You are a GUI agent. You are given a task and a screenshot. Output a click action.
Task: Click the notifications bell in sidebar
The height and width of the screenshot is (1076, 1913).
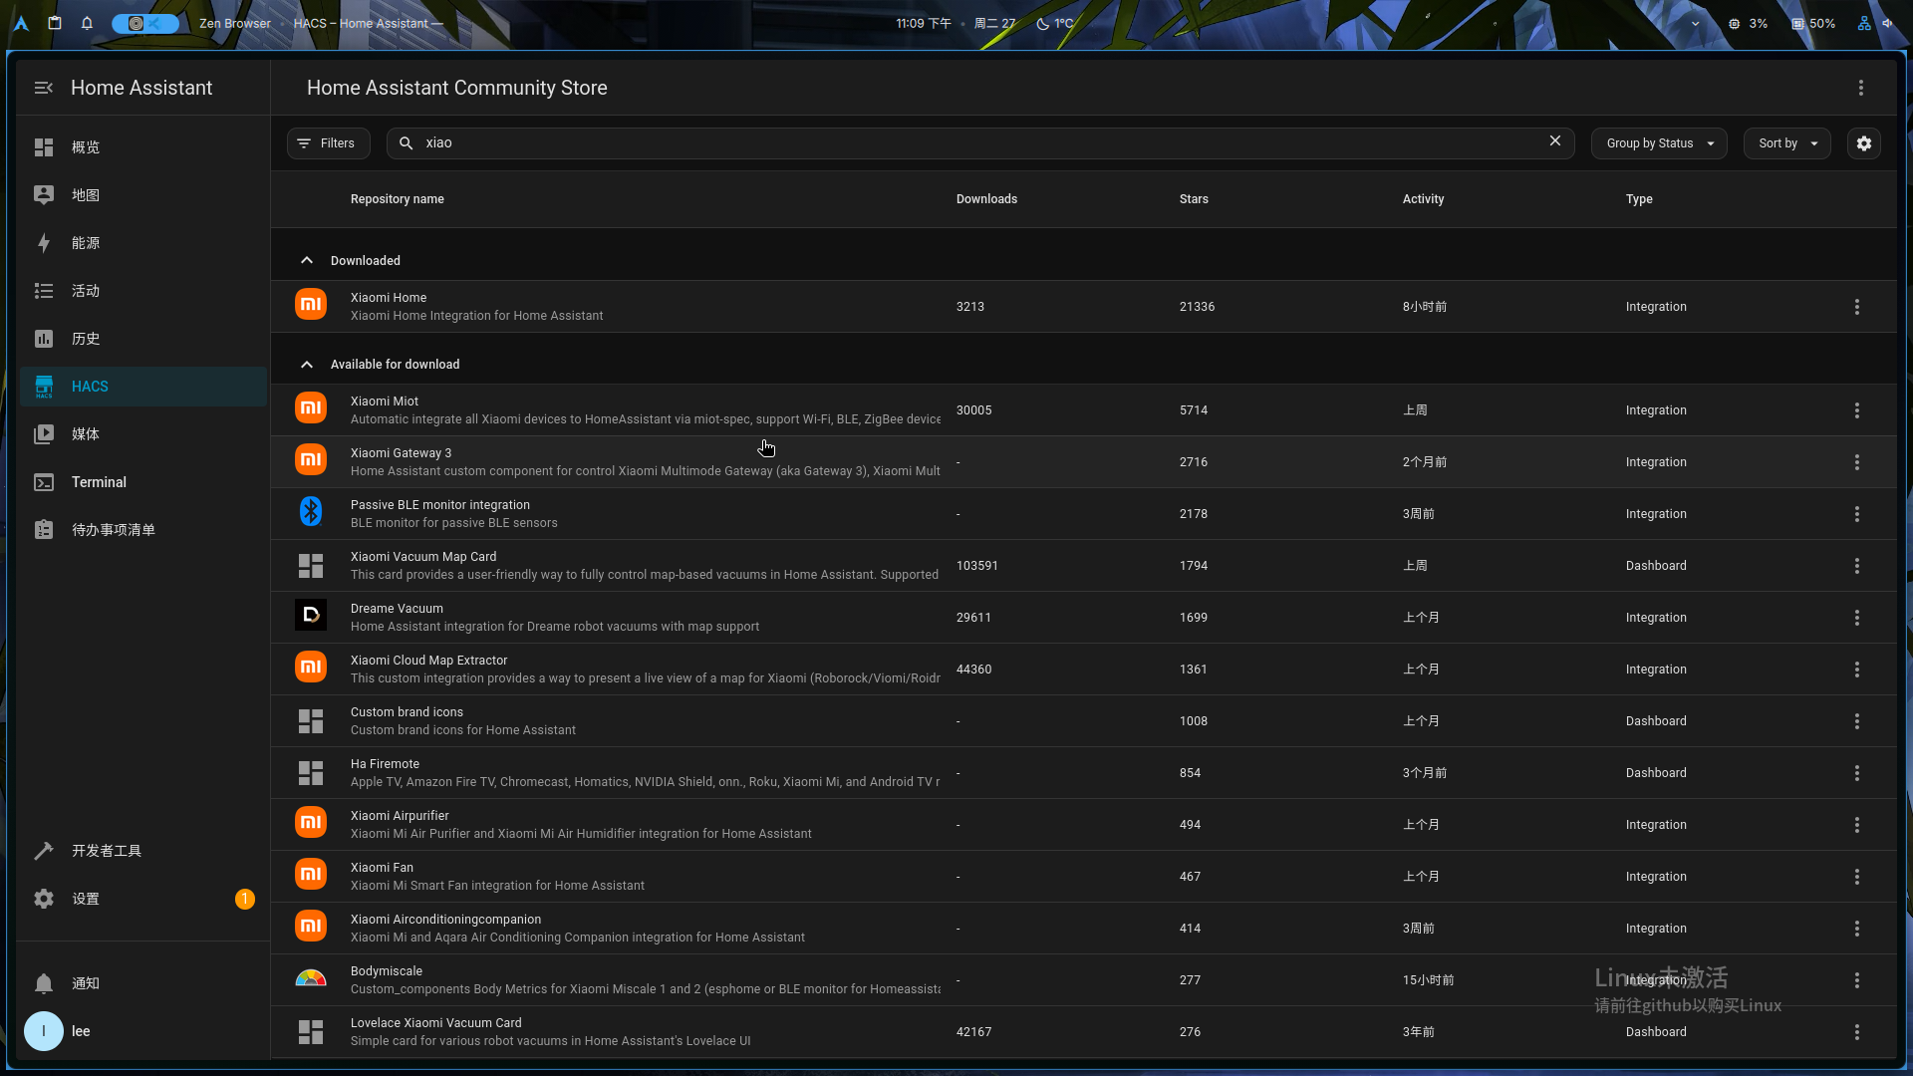coord(44,983)
